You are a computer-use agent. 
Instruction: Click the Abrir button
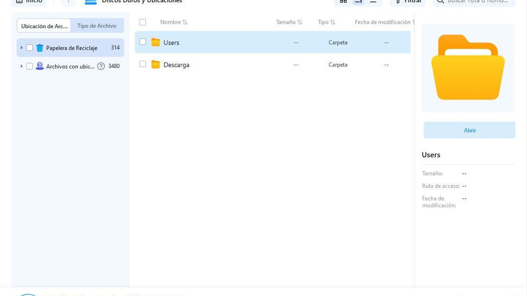click(x=469, y=130)
